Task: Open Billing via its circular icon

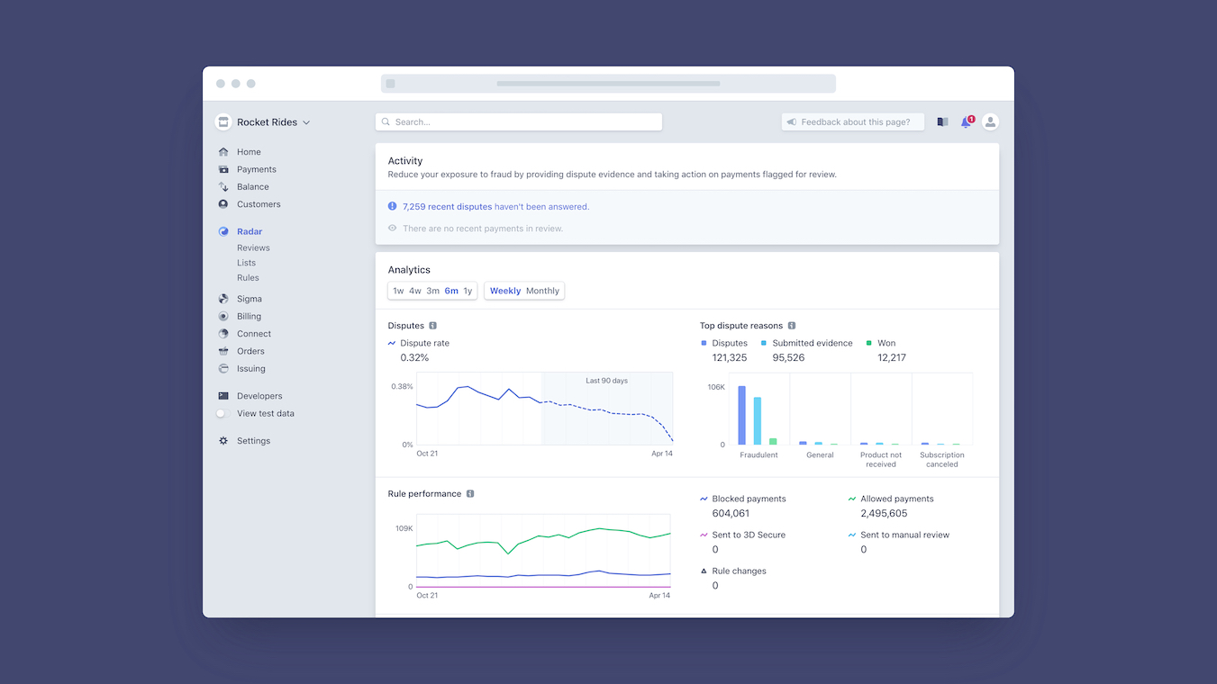Action: 223,316
